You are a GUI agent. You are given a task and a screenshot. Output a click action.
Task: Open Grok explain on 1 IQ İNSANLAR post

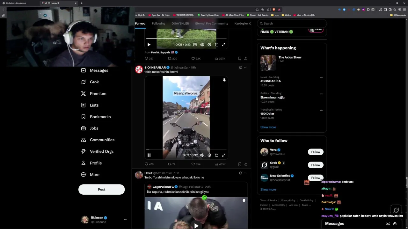(x=241, y=67)
